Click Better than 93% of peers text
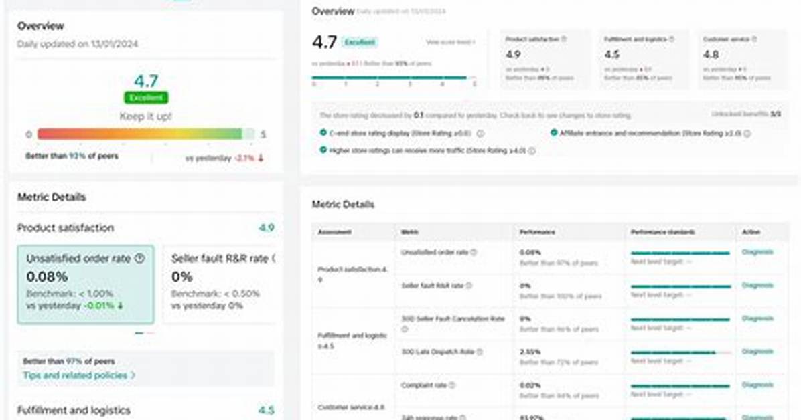 (x=72, y=156)
